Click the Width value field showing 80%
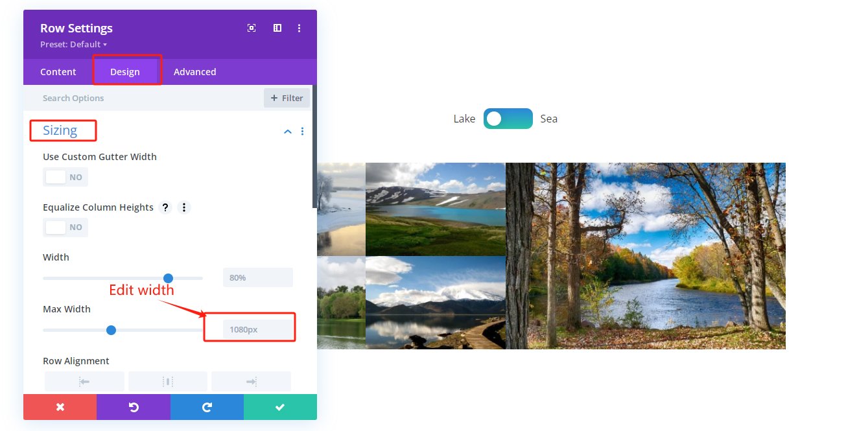 tap(258, 277)
